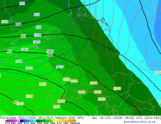Click the 1004 isobar label

click(25, 49)
